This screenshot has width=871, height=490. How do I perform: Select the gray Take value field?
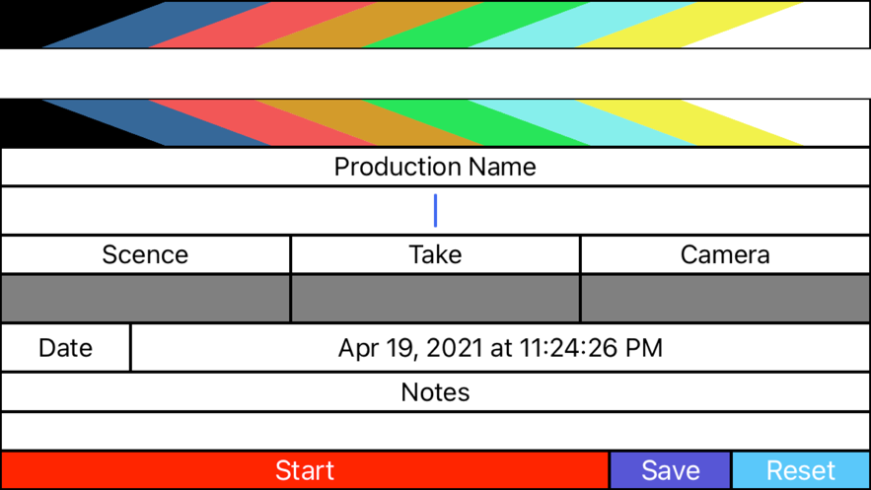point(435,299)
